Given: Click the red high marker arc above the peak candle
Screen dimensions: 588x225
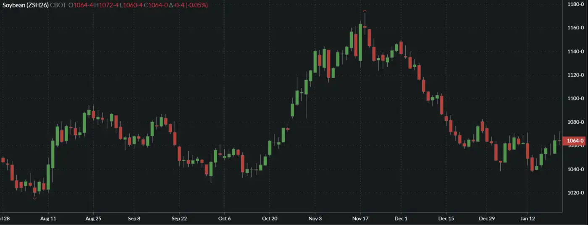Looking at the screenshot, I should [365, 11].
